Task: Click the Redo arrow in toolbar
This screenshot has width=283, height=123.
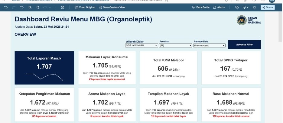Action: [14, 7]
